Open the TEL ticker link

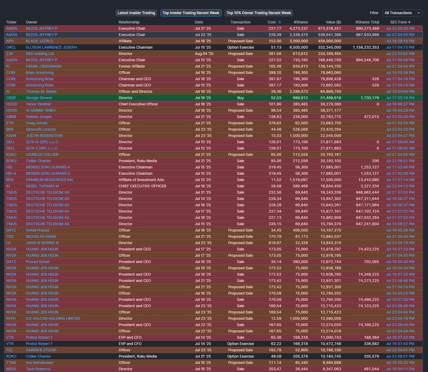pyautogui.click(x=10, y=350)
